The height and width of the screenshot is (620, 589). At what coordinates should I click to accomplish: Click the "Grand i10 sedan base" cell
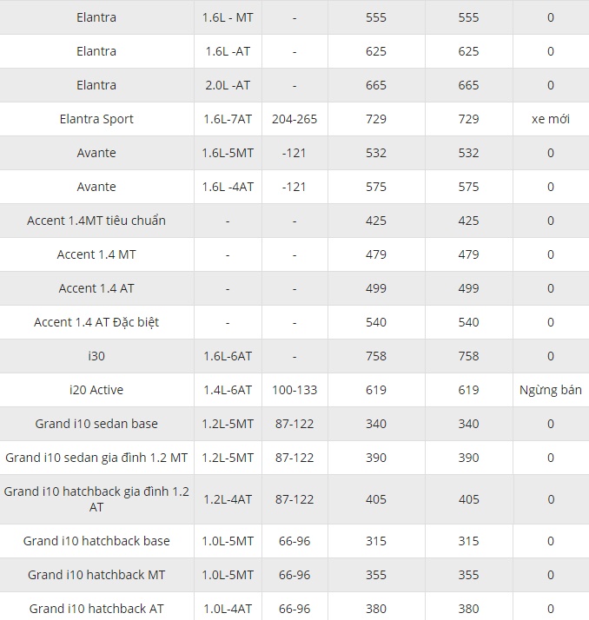(x=96, y=424)
